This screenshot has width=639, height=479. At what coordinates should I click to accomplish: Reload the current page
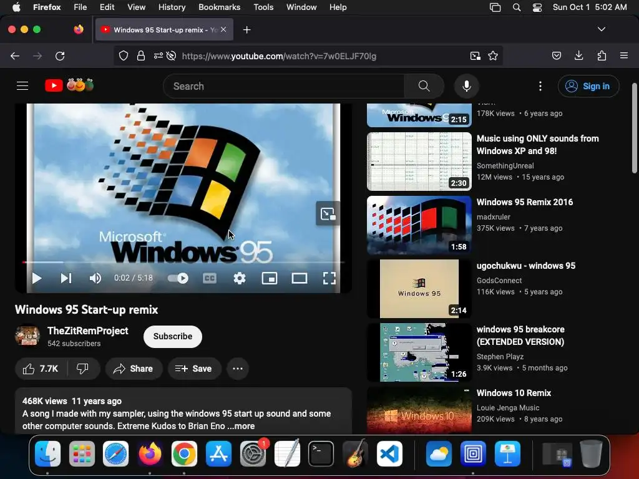[x=60, y=56]
